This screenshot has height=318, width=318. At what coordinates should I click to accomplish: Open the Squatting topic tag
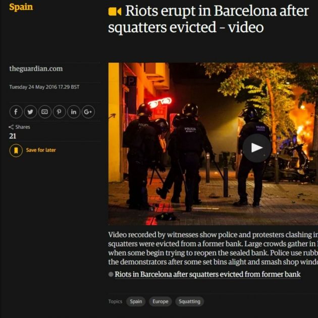[189, 301]
